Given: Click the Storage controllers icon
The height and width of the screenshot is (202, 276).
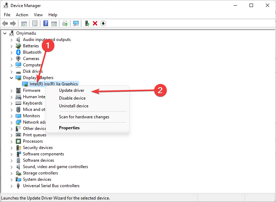Looking at the screenshot, I should pyautogui.click(x=18, y=173).
